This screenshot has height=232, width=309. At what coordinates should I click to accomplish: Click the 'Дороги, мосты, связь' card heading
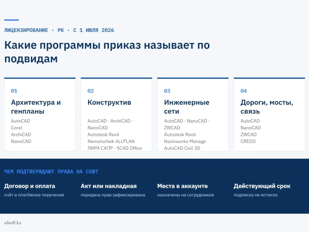267,107
